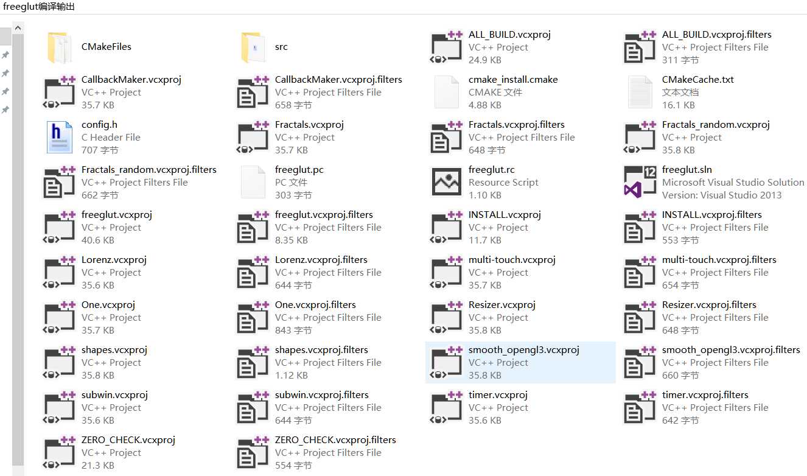Viewport: 807px width, 476px height.
Task: Click the 'freeglut编译输出' window title
Action: (x=40, y=7)
